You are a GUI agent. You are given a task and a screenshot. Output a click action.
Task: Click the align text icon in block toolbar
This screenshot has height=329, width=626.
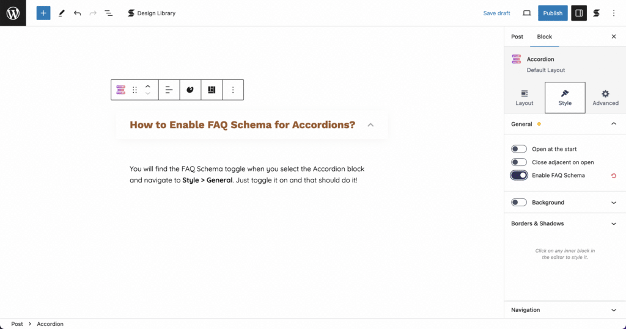[169, 90]
